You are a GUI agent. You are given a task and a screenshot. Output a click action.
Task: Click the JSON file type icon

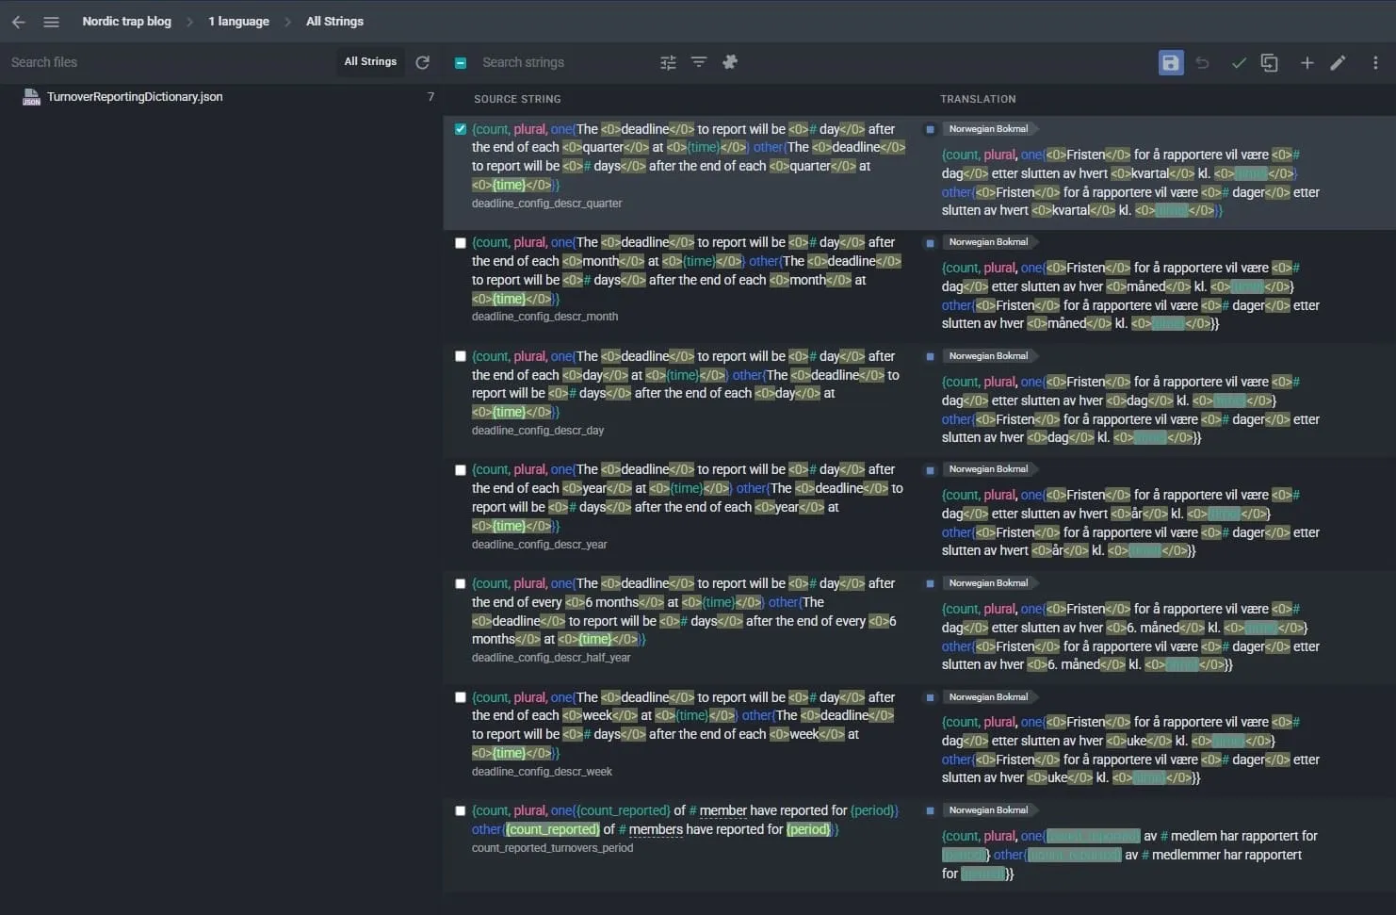pos(31,97)
